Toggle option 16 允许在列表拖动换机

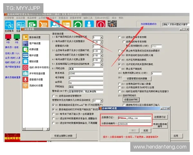(119, 60)
